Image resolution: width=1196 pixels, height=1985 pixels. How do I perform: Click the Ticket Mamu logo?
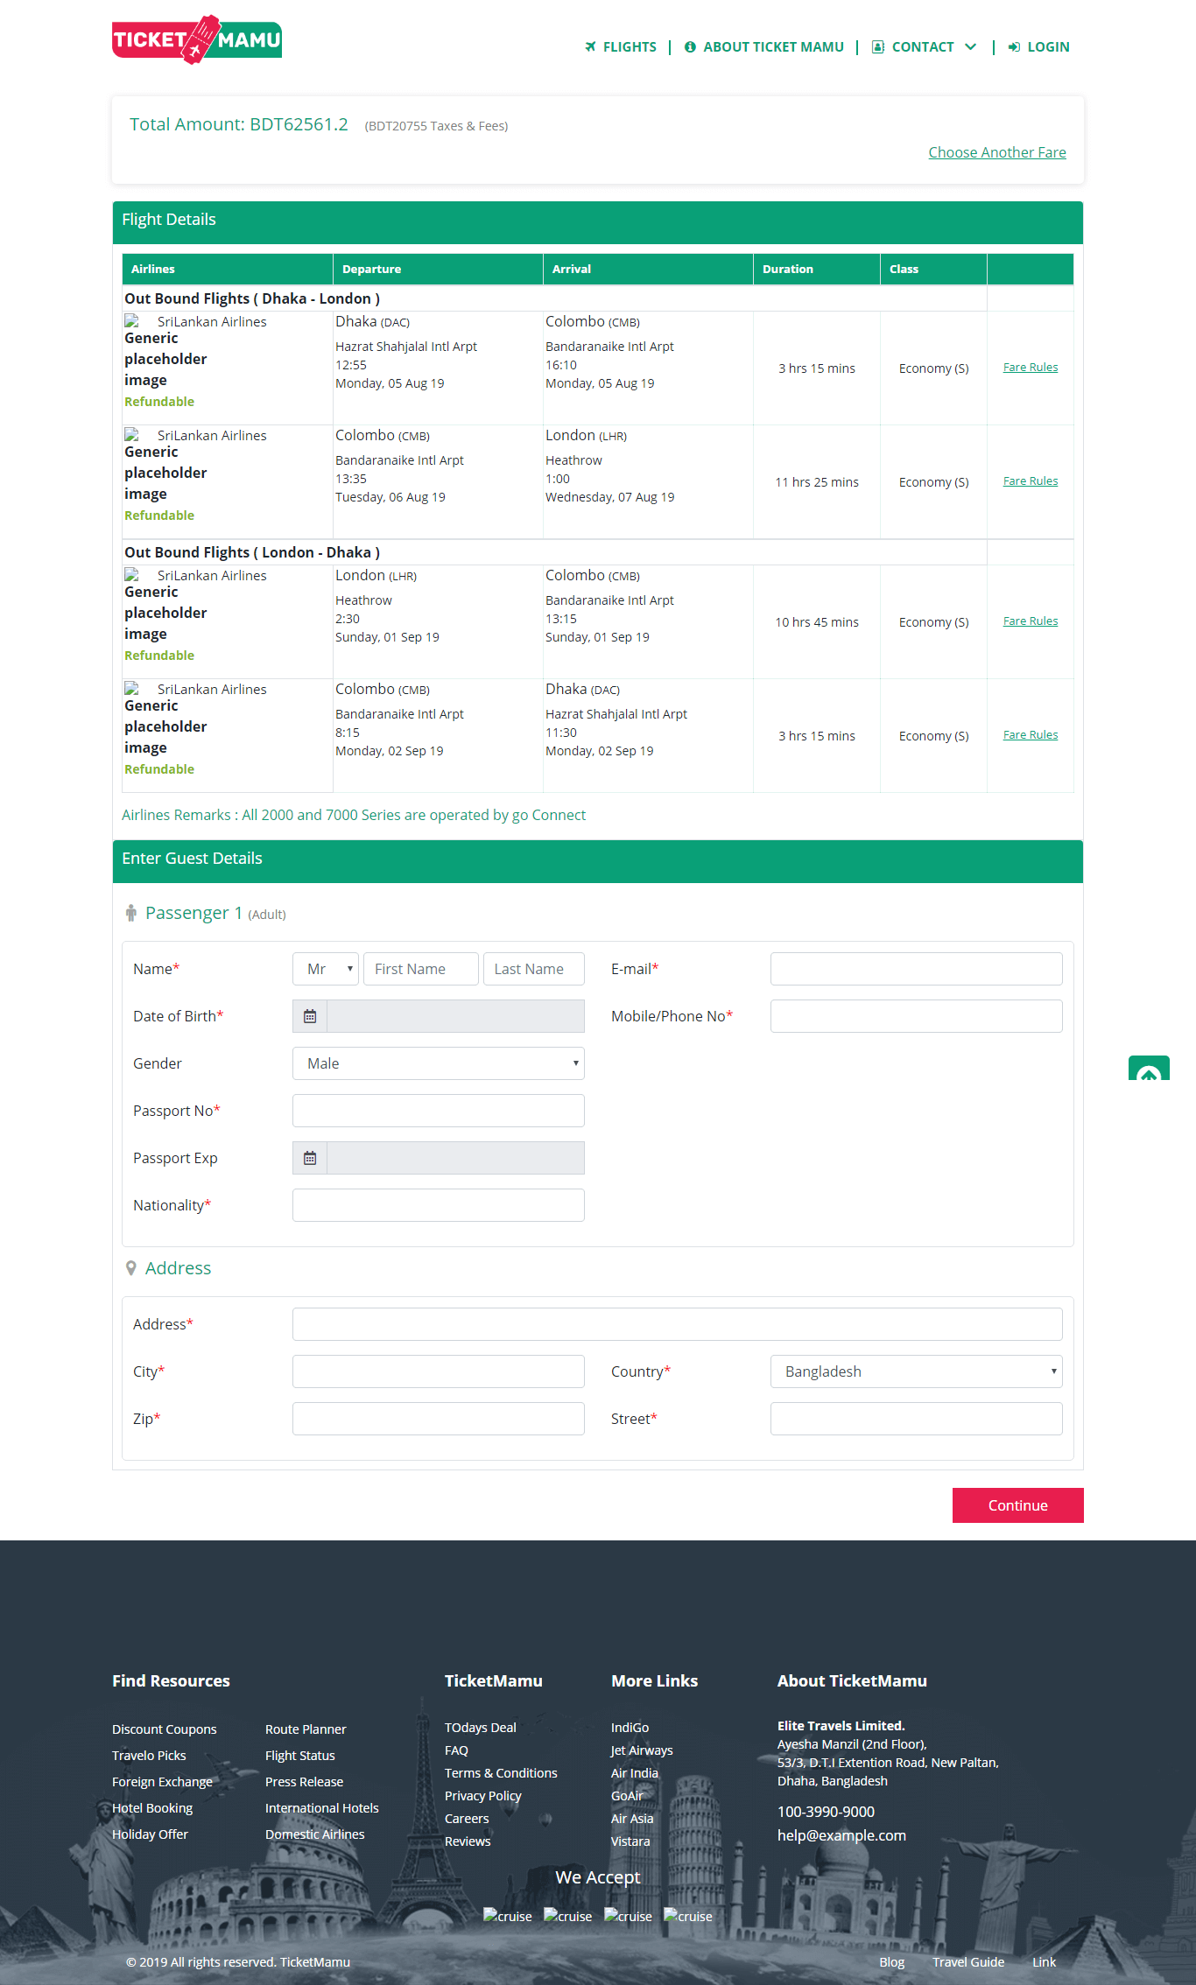pos(197,40)
